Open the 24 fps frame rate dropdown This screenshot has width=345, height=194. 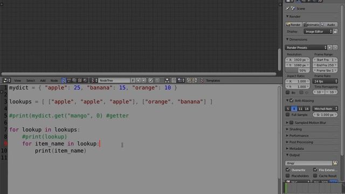coord(325,81)
